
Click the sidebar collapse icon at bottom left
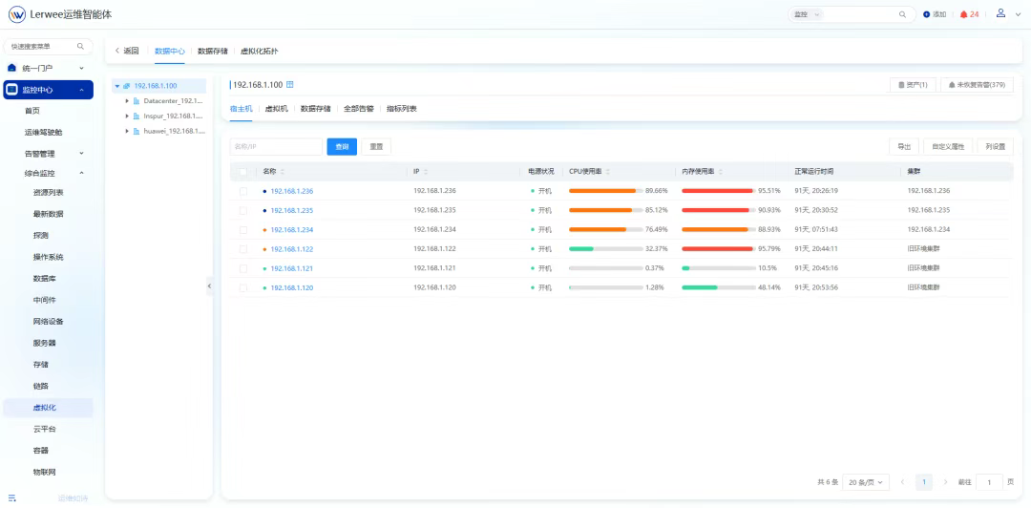[12, 497]
